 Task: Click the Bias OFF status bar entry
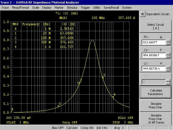59,128
